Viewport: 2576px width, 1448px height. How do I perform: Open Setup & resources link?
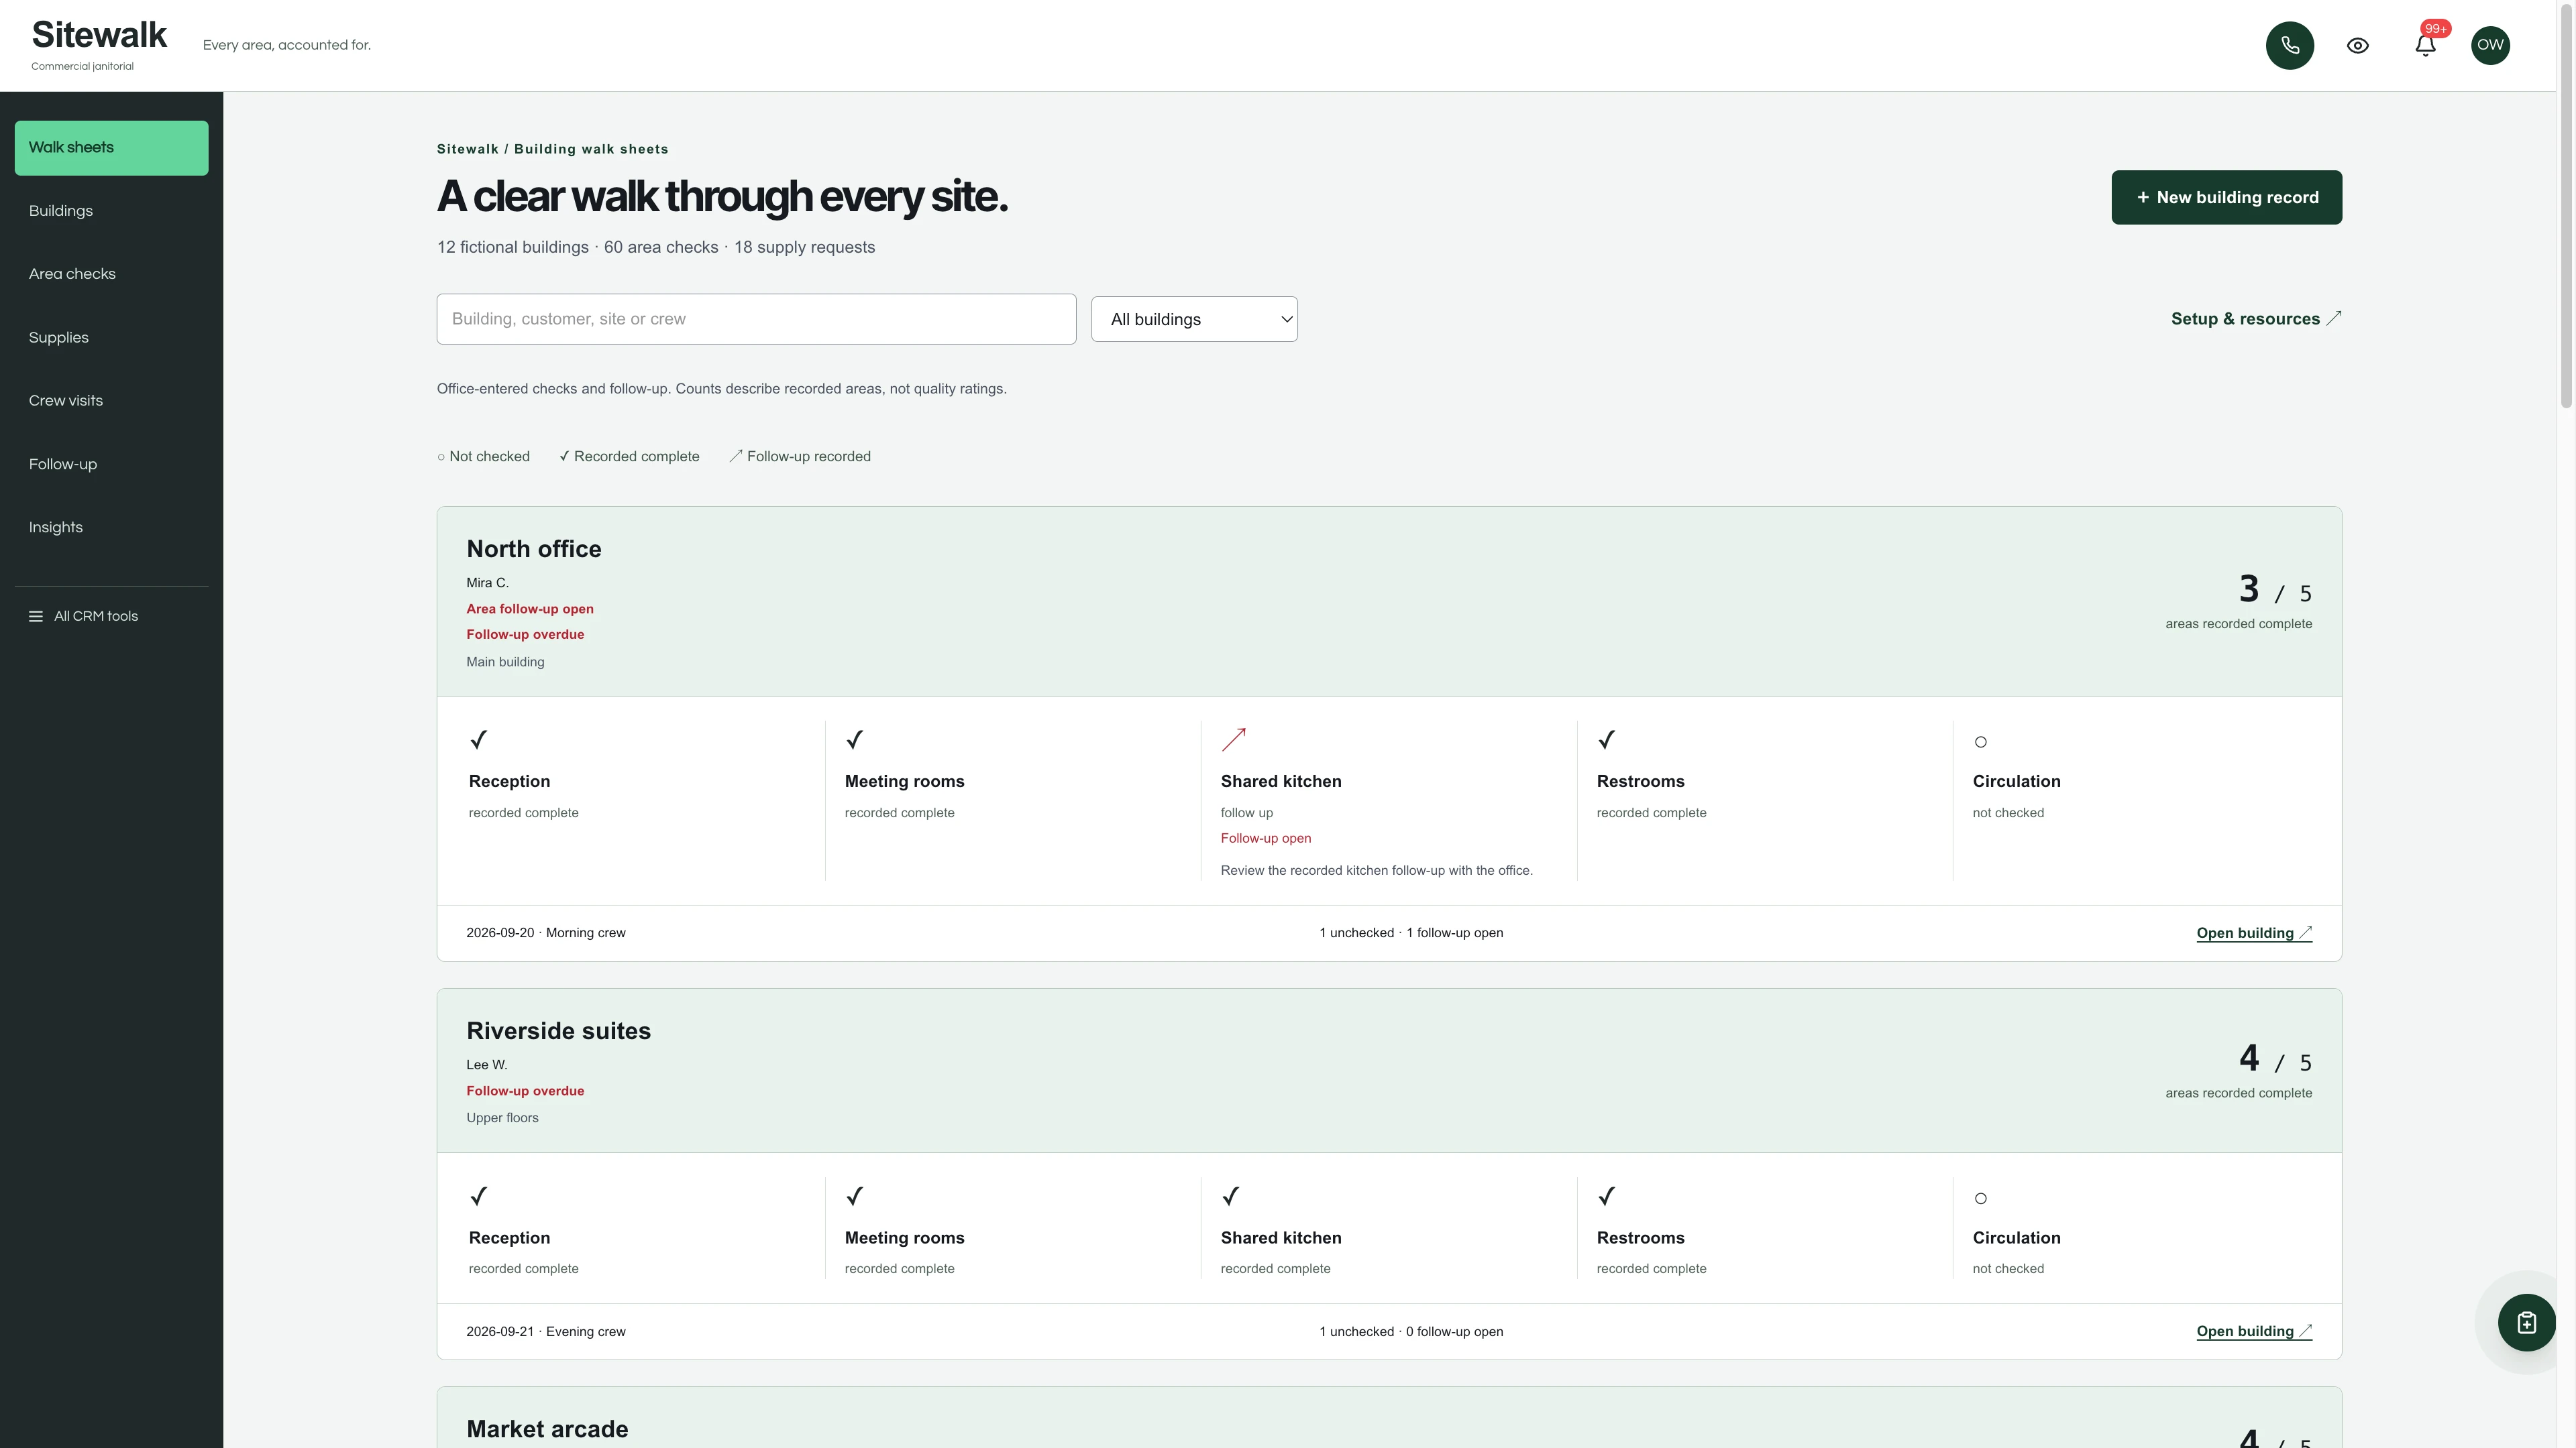click(2256, 319)
